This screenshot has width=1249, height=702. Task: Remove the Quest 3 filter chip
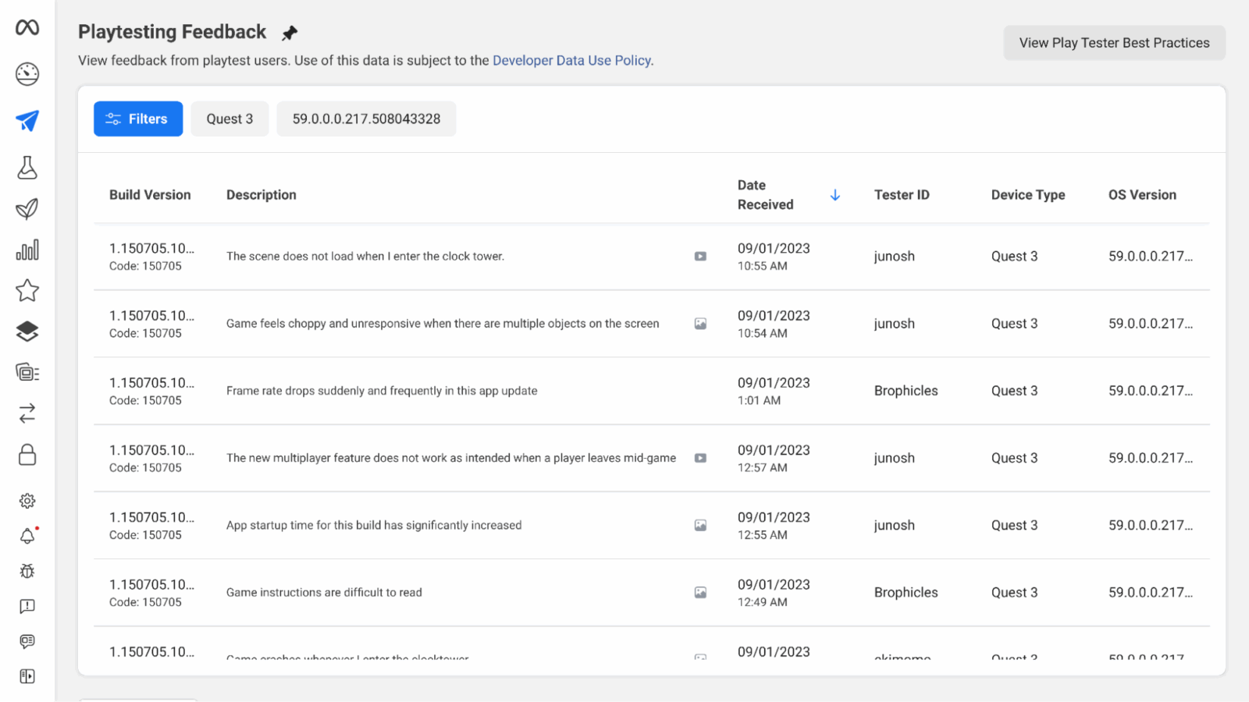(x=230, y=119)
